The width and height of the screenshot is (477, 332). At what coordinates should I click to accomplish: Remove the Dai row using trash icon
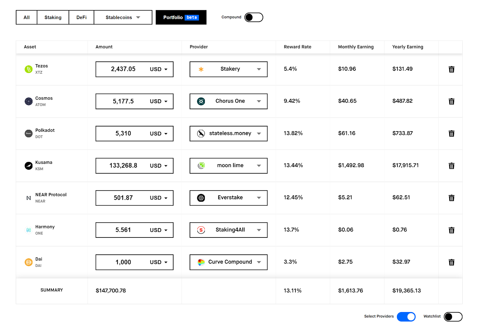click(451, 262)
